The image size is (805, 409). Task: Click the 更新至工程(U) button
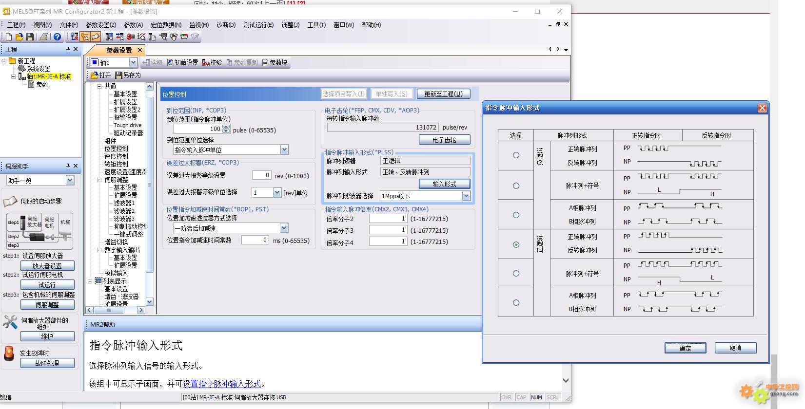tap(443, 94)
